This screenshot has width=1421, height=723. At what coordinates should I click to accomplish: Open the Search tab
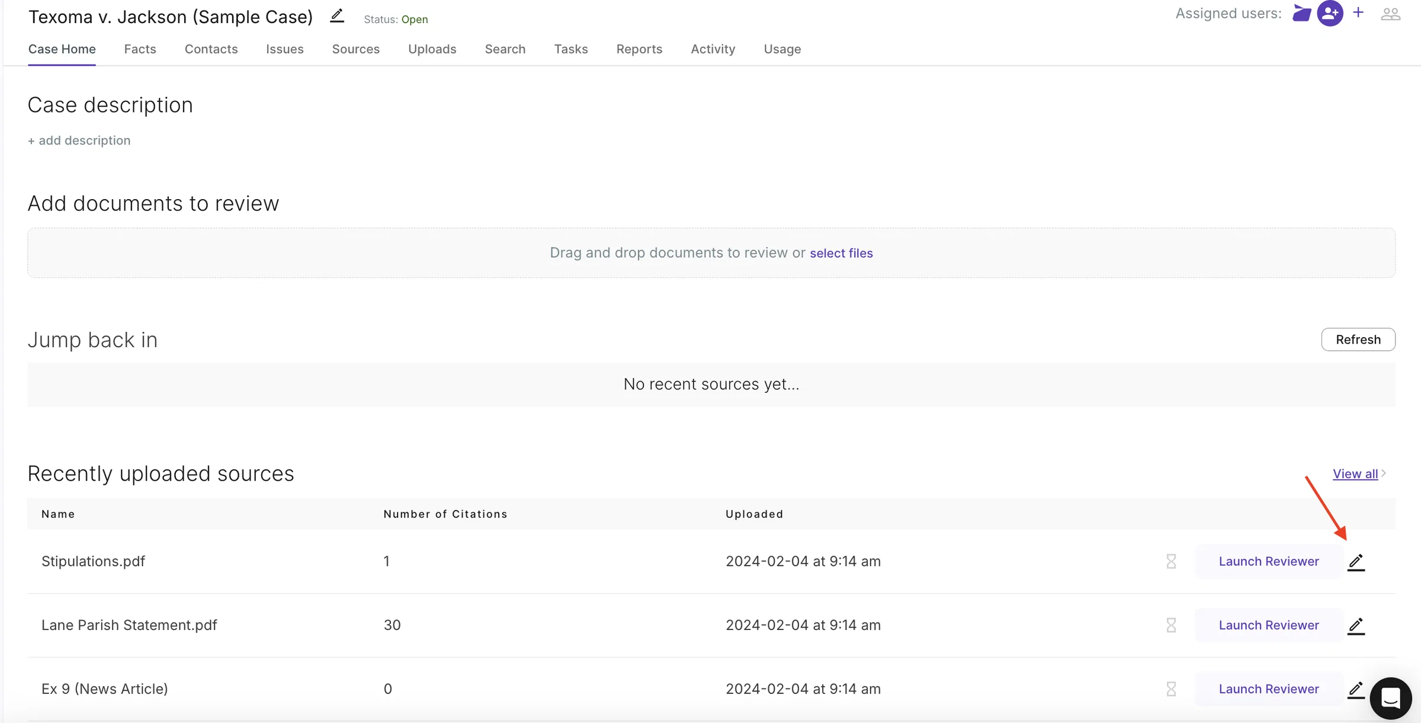(x=505, y=49)
